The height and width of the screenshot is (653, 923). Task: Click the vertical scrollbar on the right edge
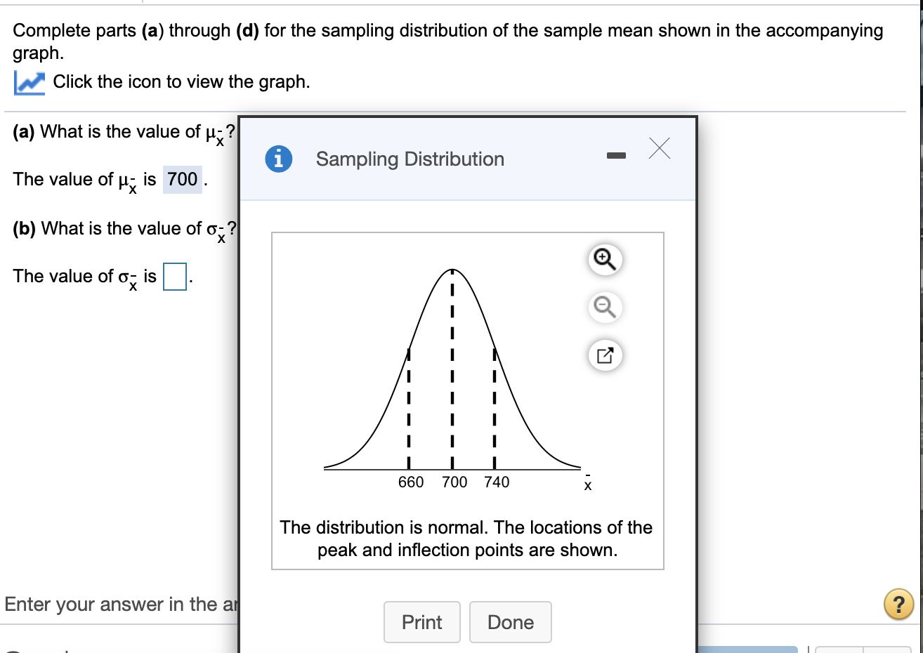click(x=919, y=281)
